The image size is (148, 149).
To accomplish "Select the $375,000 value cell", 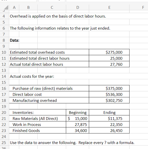I will click(109, 88).
